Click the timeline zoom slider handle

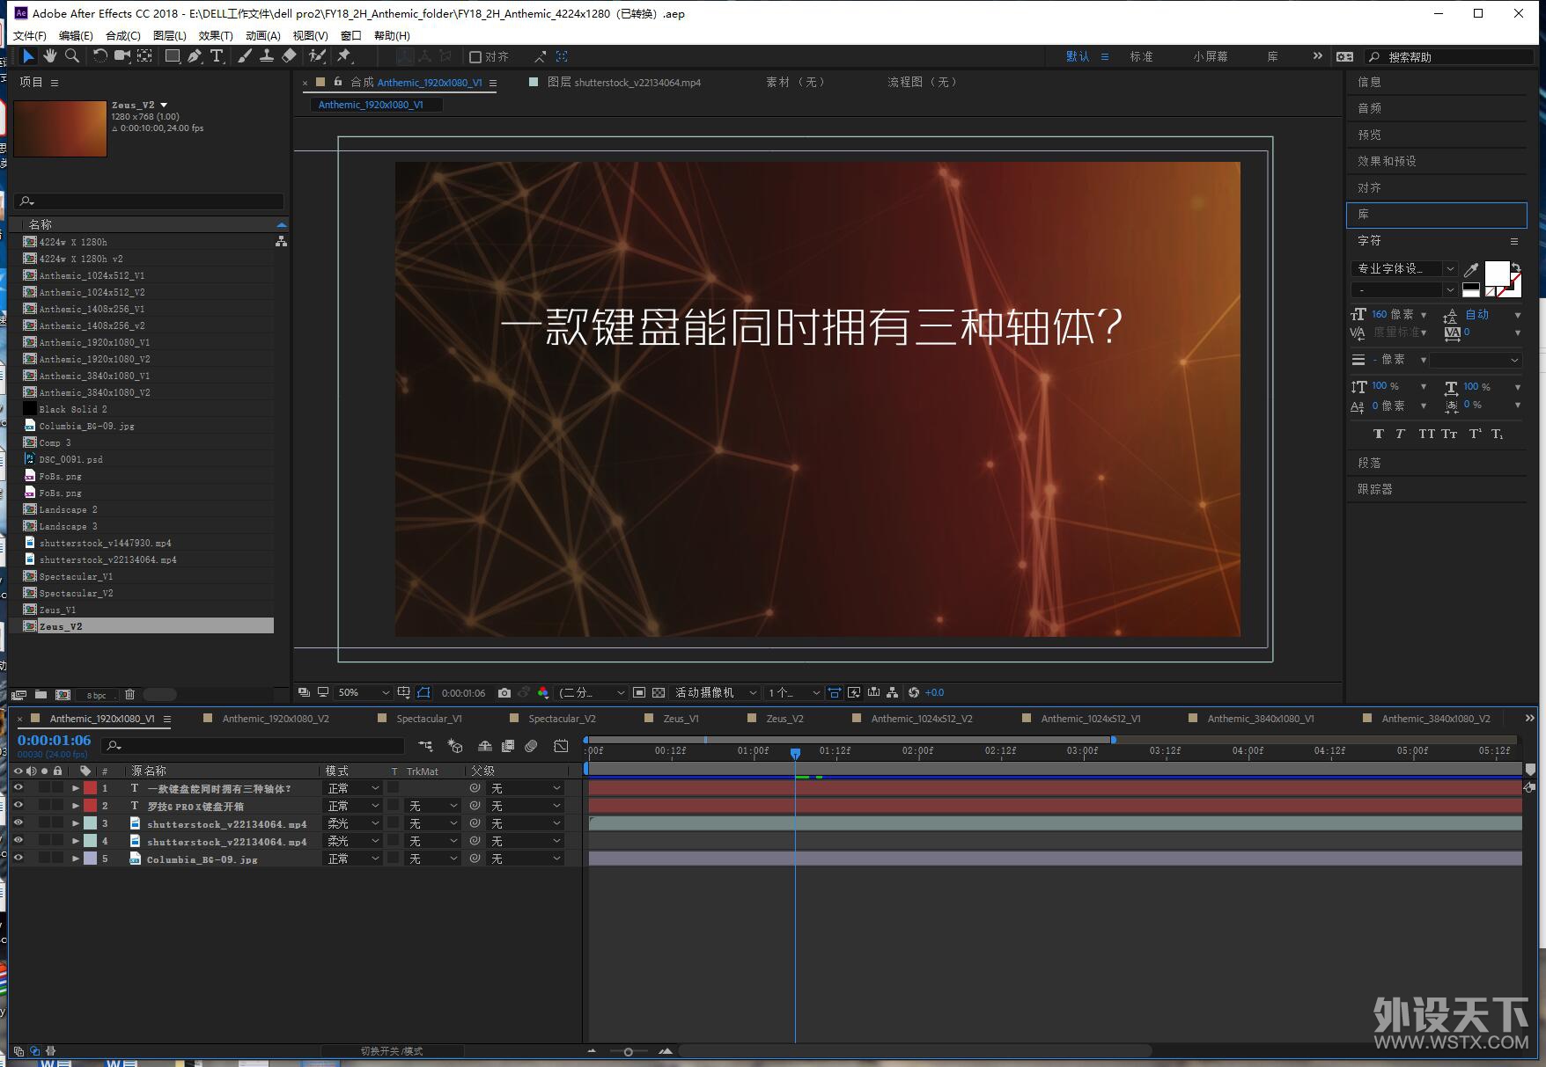pos(628,1051)
